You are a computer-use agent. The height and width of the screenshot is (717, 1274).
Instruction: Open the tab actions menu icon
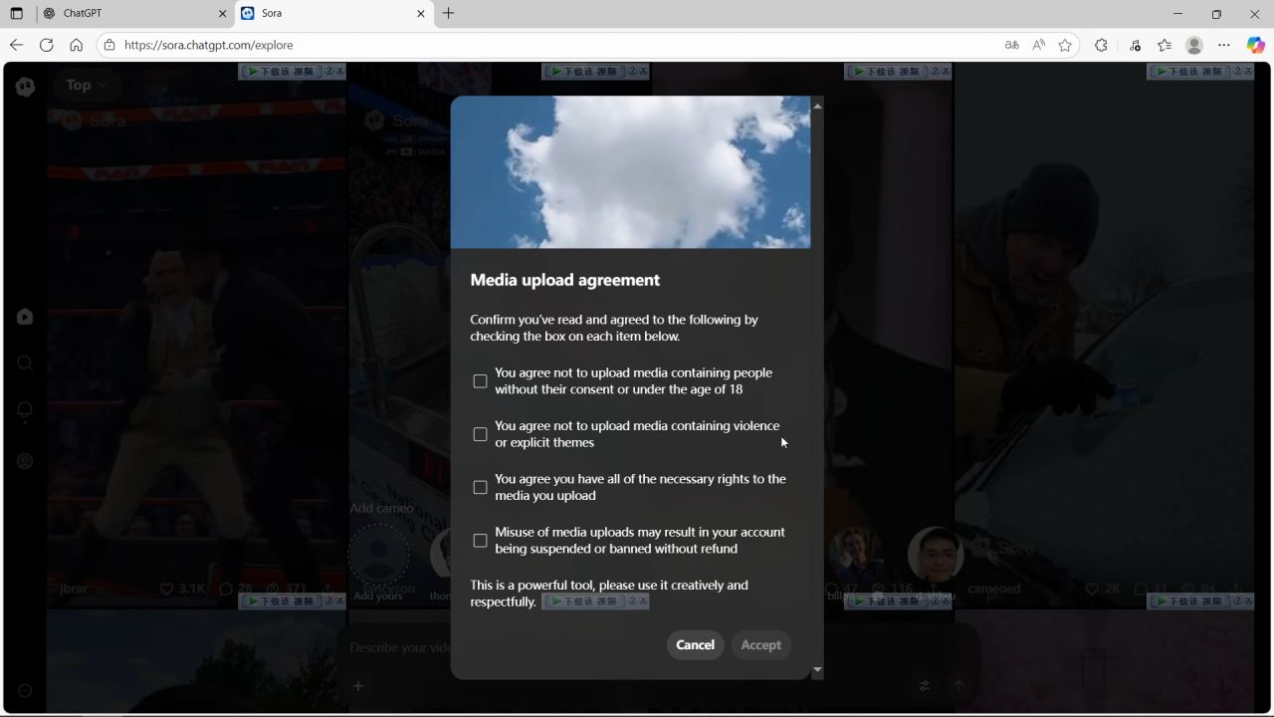click(16, 14)
